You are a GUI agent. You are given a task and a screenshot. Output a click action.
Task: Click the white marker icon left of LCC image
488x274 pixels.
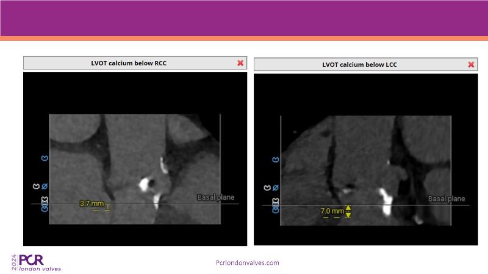267,188
